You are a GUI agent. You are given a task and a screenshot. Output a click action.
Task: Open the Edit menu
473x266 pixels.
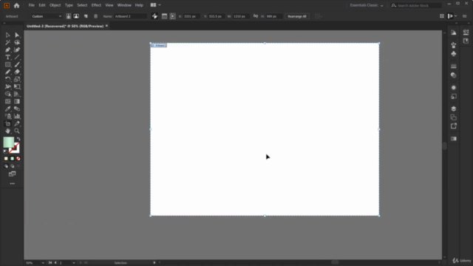(42, 5)
